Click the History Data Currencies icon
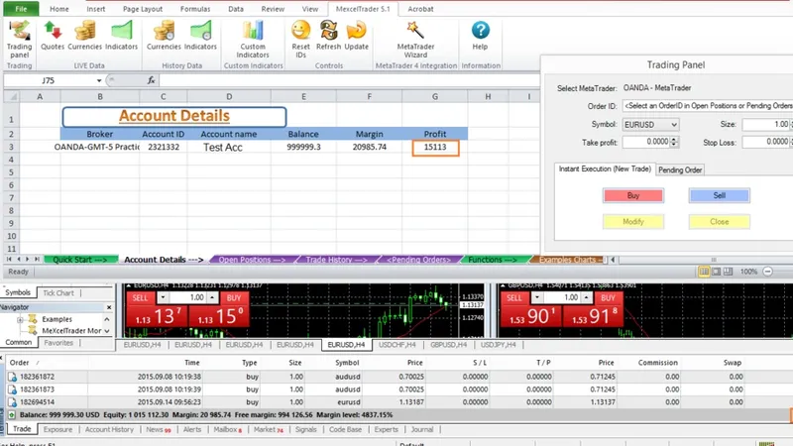The height and width of the screenshot is (446, 793). 164,36
